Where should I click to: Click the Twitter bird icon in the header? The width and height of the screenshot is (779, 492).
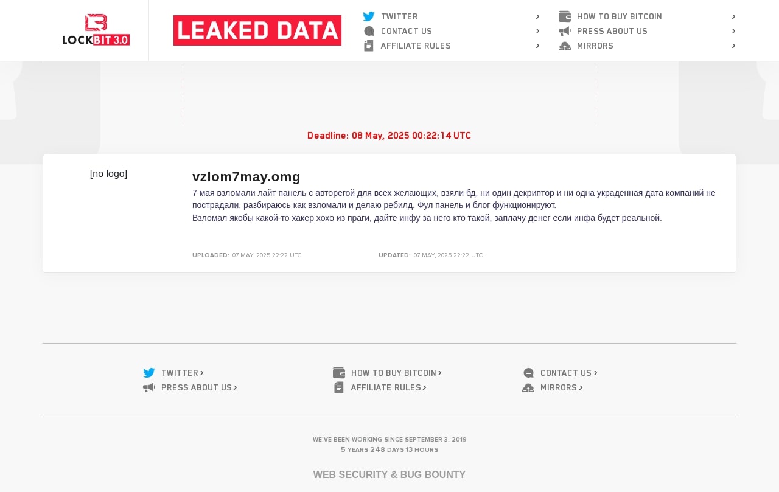369,16
